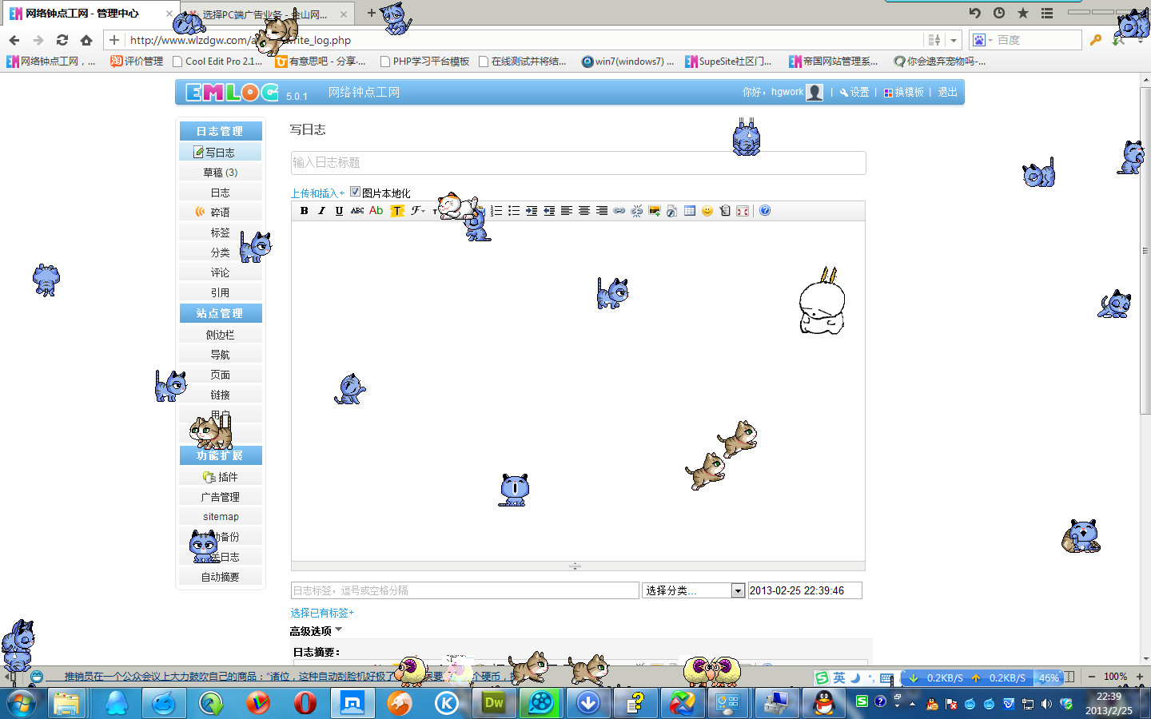Expand the 高级选项 advanced options
1151x719 pixels.
[317, 631]
